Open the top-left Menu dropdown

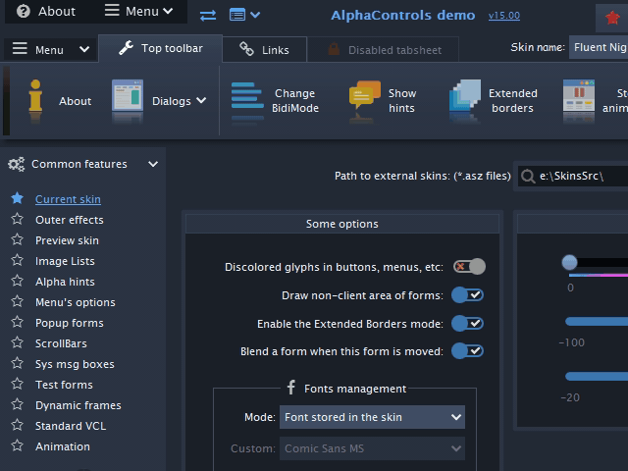(139, 11)
